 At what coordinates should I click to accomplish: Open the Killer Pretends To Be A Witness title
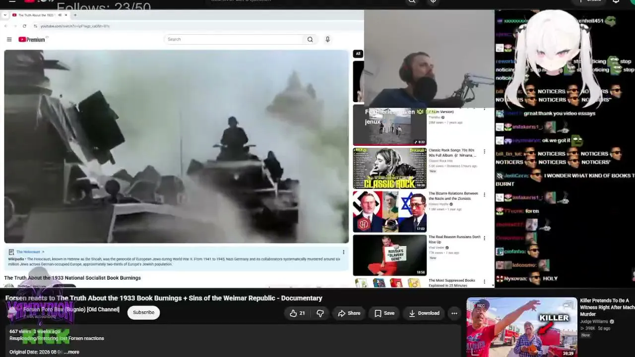607,307
